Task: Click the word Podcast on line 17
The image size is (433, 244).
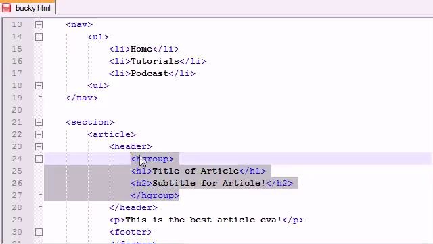Action: [150, 73]
